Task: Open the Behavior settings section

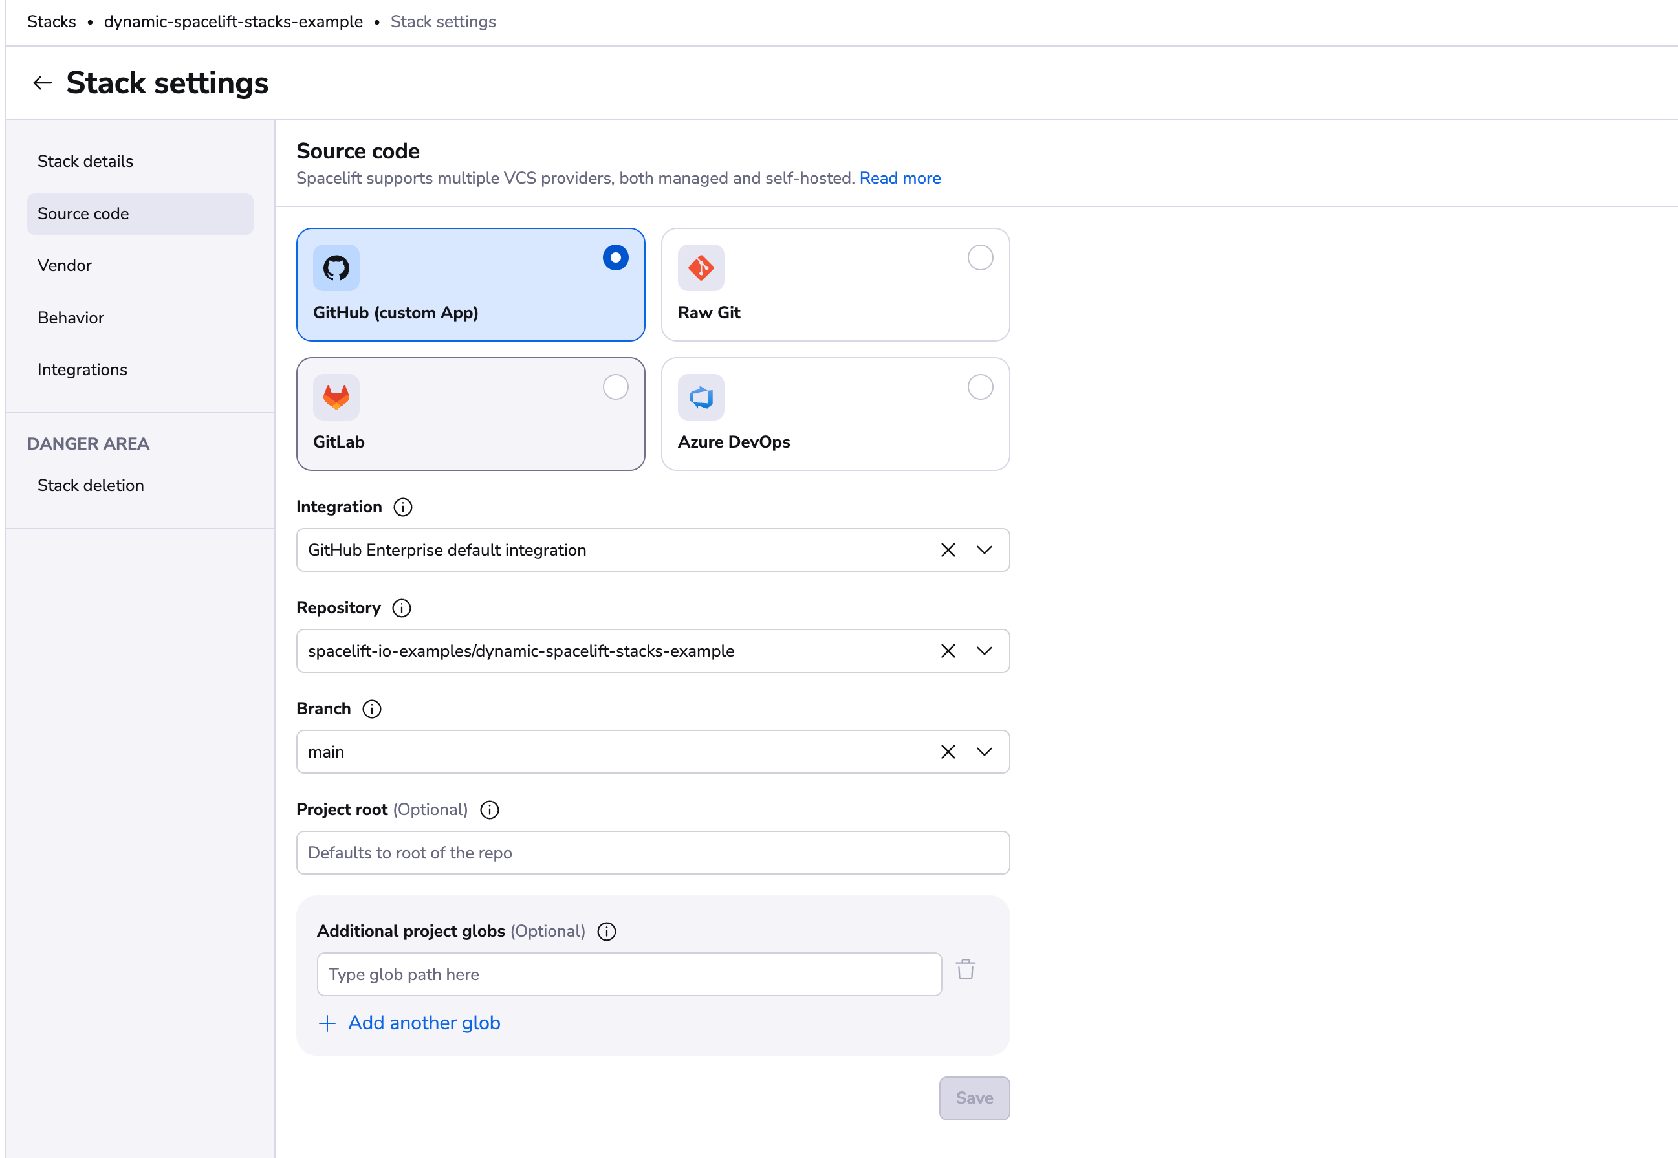Action: (71, 318)
